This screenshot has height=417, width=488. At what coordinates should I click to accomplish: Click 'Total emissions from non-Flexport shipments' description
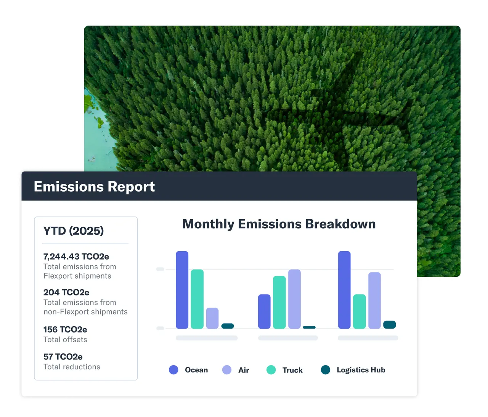click(85, 307)
